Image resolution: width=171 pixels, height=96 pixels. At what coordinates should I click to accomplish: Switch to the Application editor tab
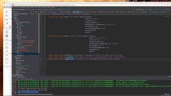(44, 12)
